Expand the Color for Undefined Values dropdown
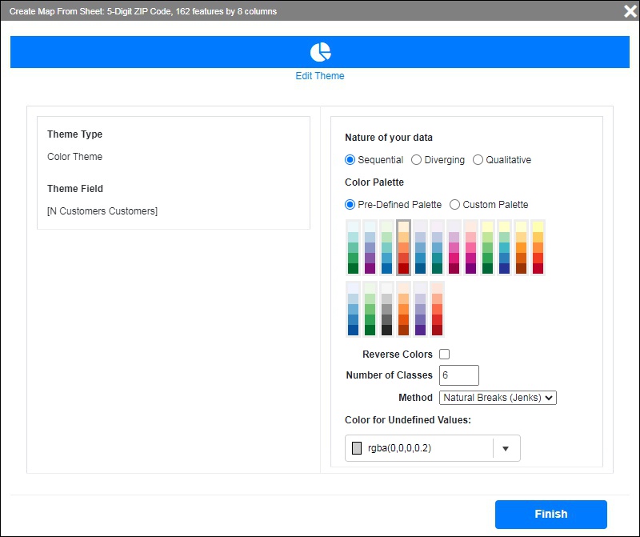 coord(506,448)
